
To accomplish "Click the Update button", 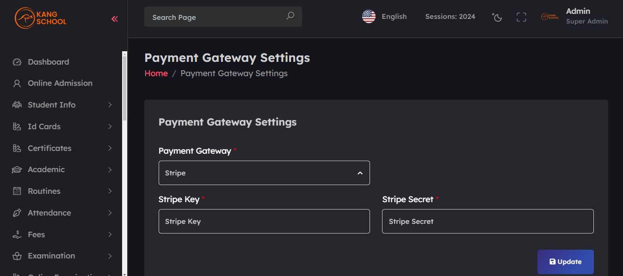I will pyautogui.click(x=565, y=262).
